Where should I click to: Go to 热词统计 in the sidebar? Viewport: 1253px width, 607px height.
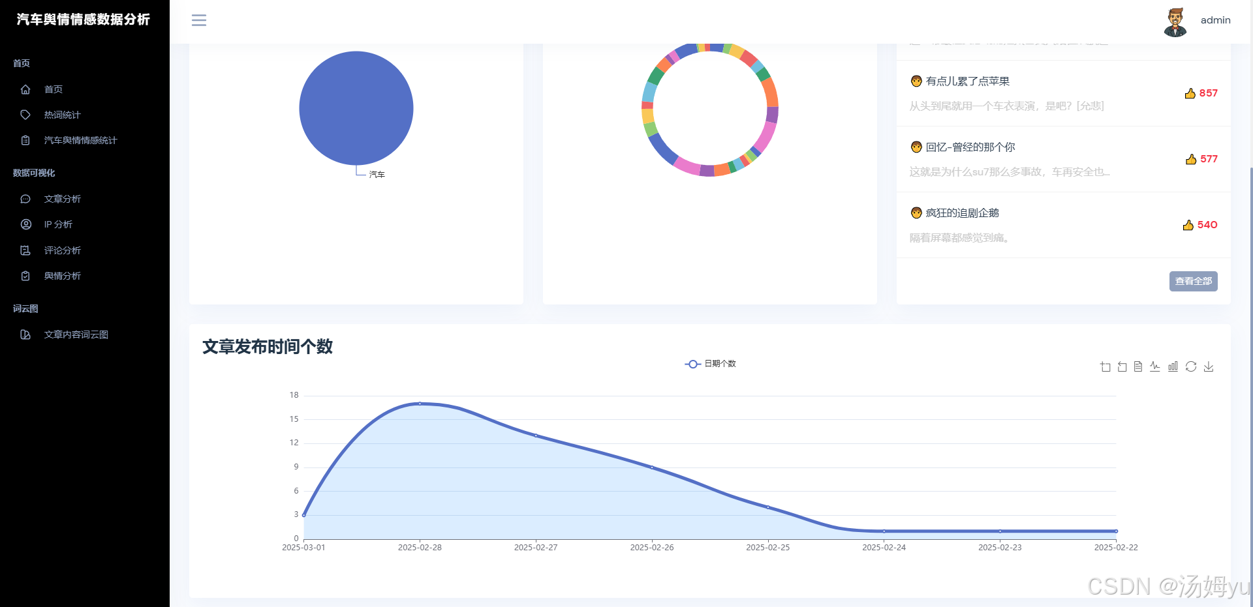(x=62, y=115)
